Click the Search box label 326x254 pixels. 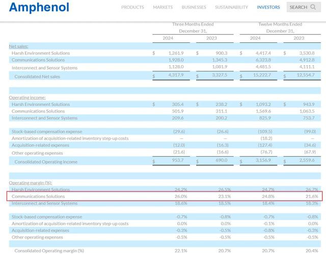[298, 7]
